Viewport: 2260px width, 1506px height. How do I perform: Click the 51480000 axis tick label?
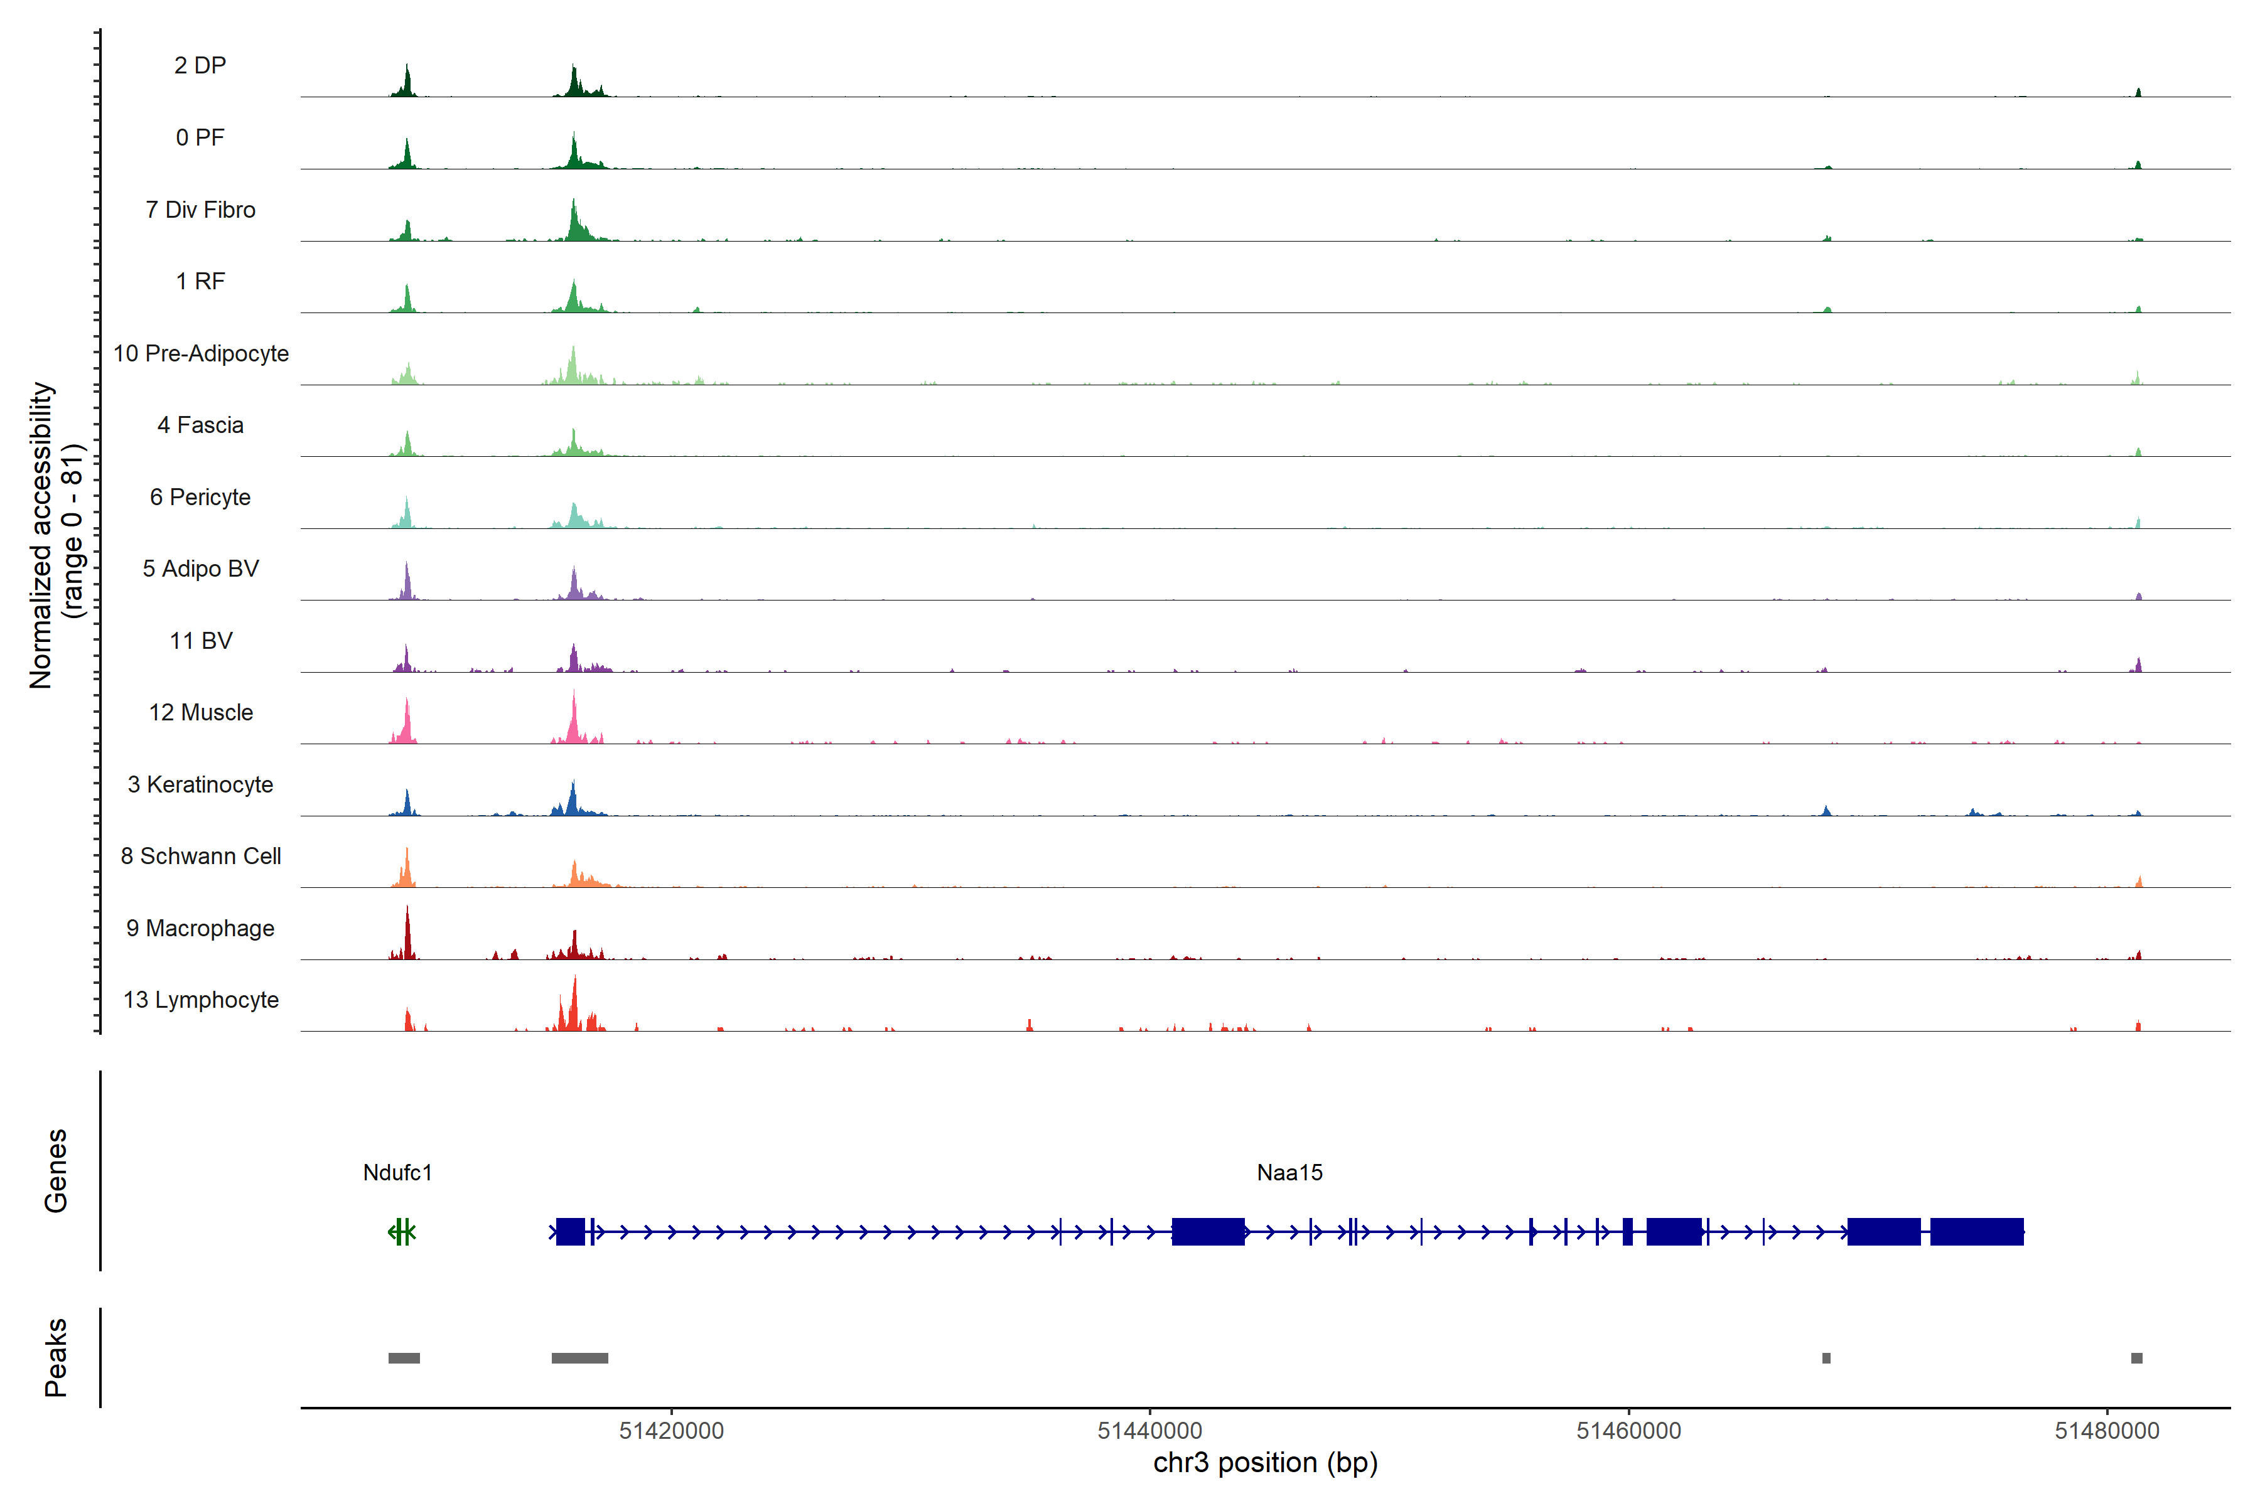[x=2107, y=1431]
